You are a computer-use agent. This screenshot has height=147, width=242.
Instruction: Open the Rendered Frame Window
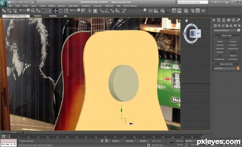[x=198, y=10]
